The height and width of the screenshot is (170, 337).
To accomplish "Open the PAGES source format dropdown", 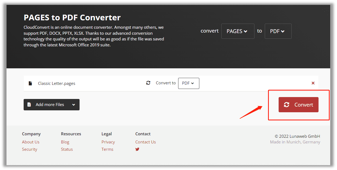I will (x=238, y=31).
